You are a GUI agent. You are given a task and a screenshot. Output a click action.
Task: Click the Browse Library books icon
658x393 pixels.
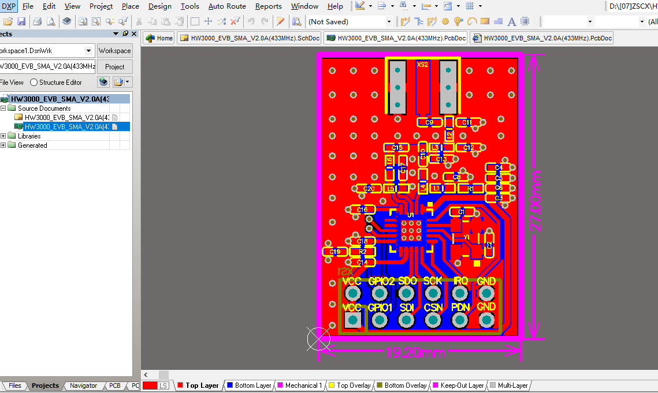coord(297,21)
